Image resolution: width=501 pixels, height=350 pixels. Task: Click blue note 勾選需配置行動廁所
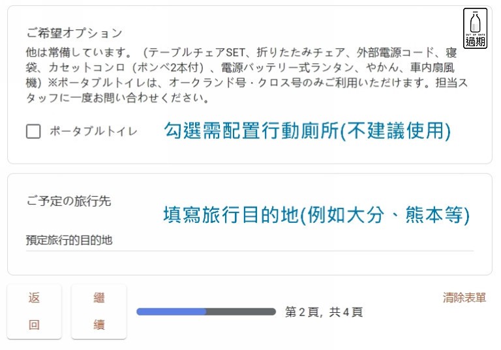click(307, 131)
